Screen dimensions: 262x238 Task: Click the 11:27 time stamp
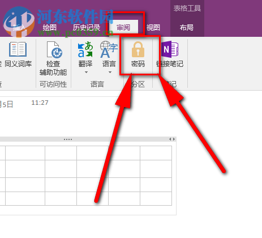[x=40, y=103]
